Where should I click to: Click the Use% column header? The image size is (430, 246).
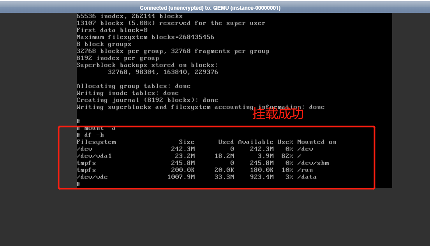click(x=285, y=142)
